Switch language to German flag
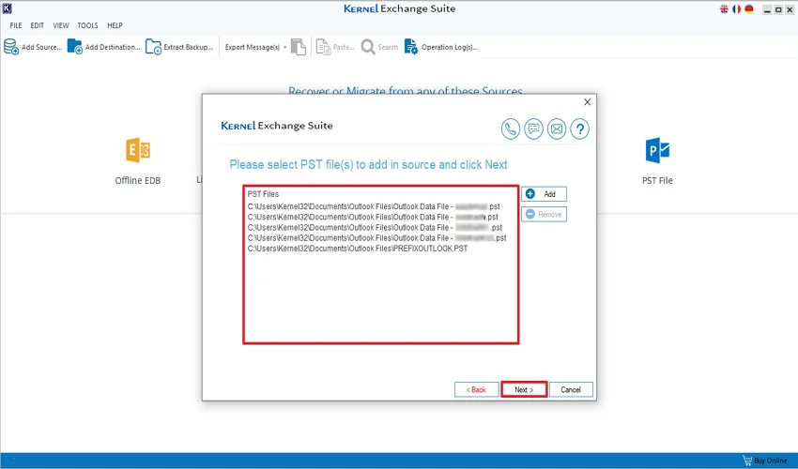798x469 pixels. tap(749, 9)
